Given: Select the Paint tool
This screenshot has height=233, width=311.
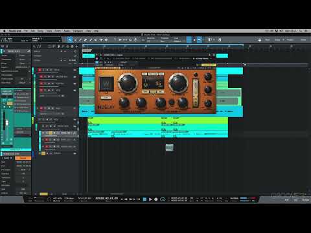Looking at the screenshot, I should point(91,39).
